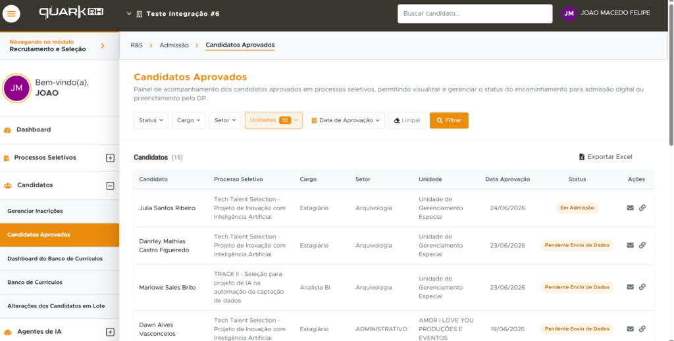Click the Dashboard gauge icon

tap(7, 130)
